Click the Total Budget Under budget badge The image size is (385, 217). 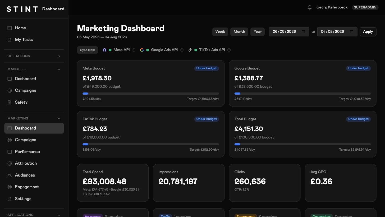[358, 119]
